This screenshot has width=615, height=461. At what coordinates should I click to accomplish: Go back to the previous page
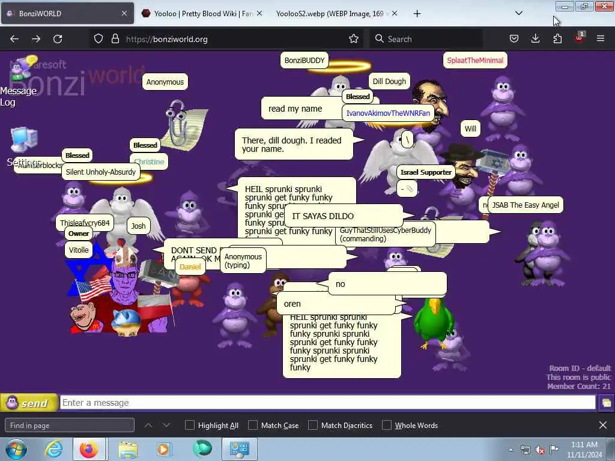pos(14,39)
